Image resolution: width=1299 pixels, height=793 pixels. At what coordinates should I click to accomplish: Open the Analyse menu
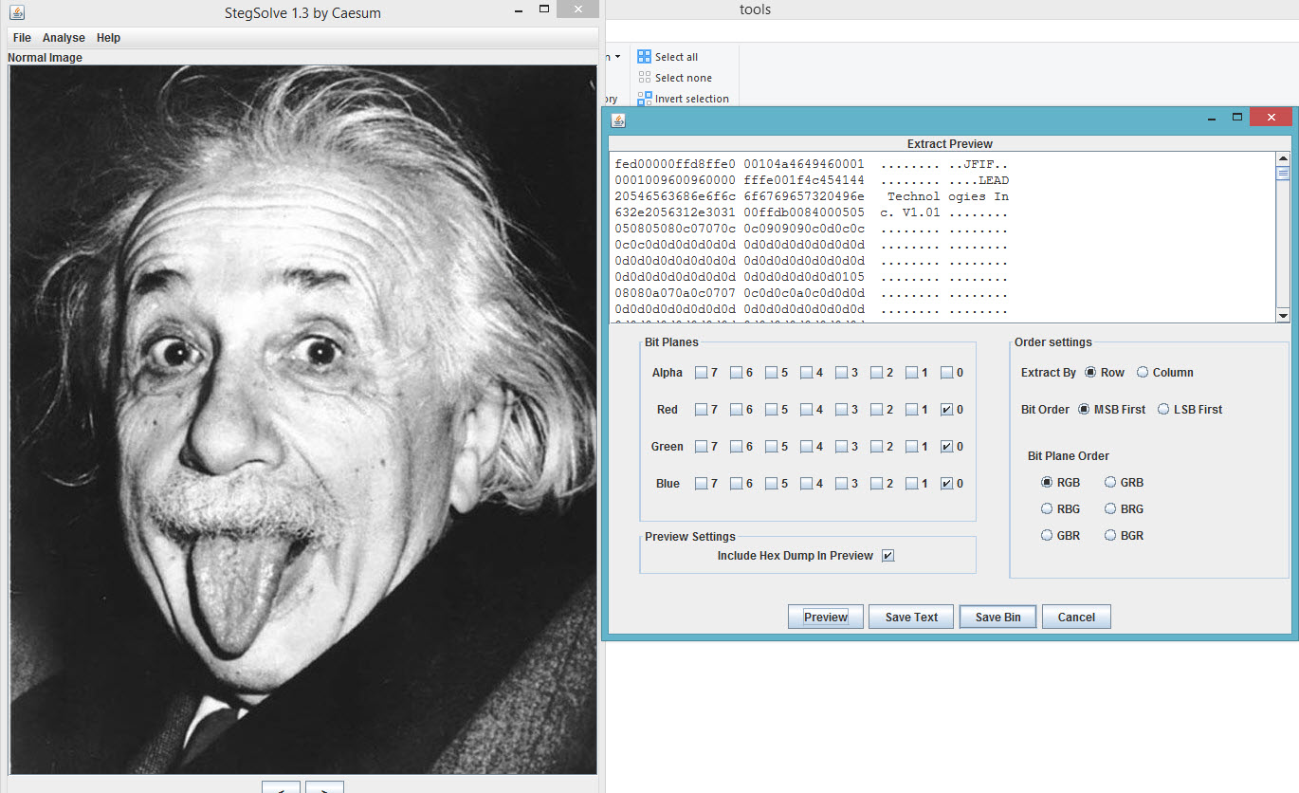tap(64, 38)
